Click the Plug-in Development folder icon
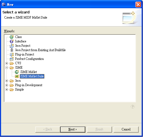Image resolution: width=143 pixels, height=137 pixels. (x=12, y=85)
